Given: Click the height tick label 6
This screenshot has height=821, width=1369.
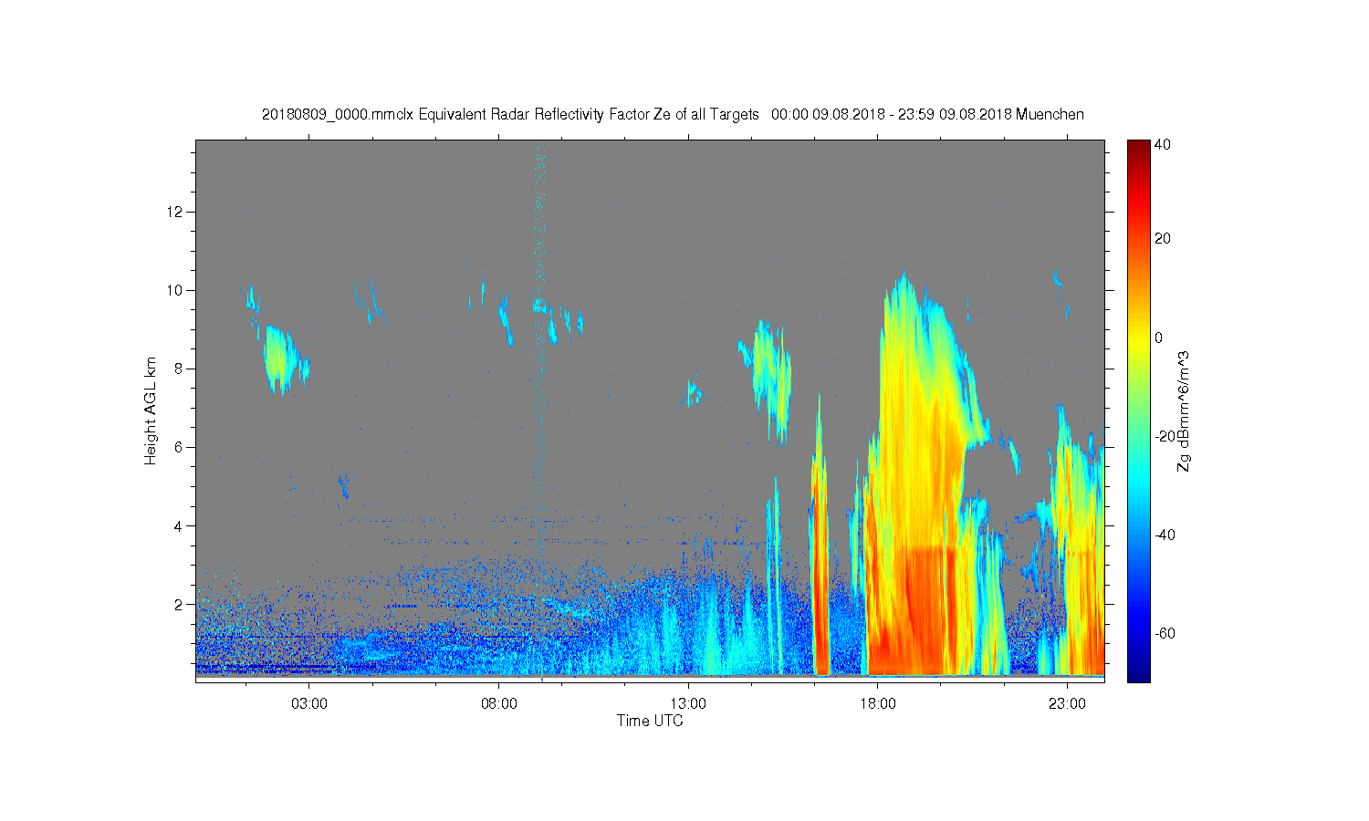Looking at the screenshot, I should click(180, 447).
